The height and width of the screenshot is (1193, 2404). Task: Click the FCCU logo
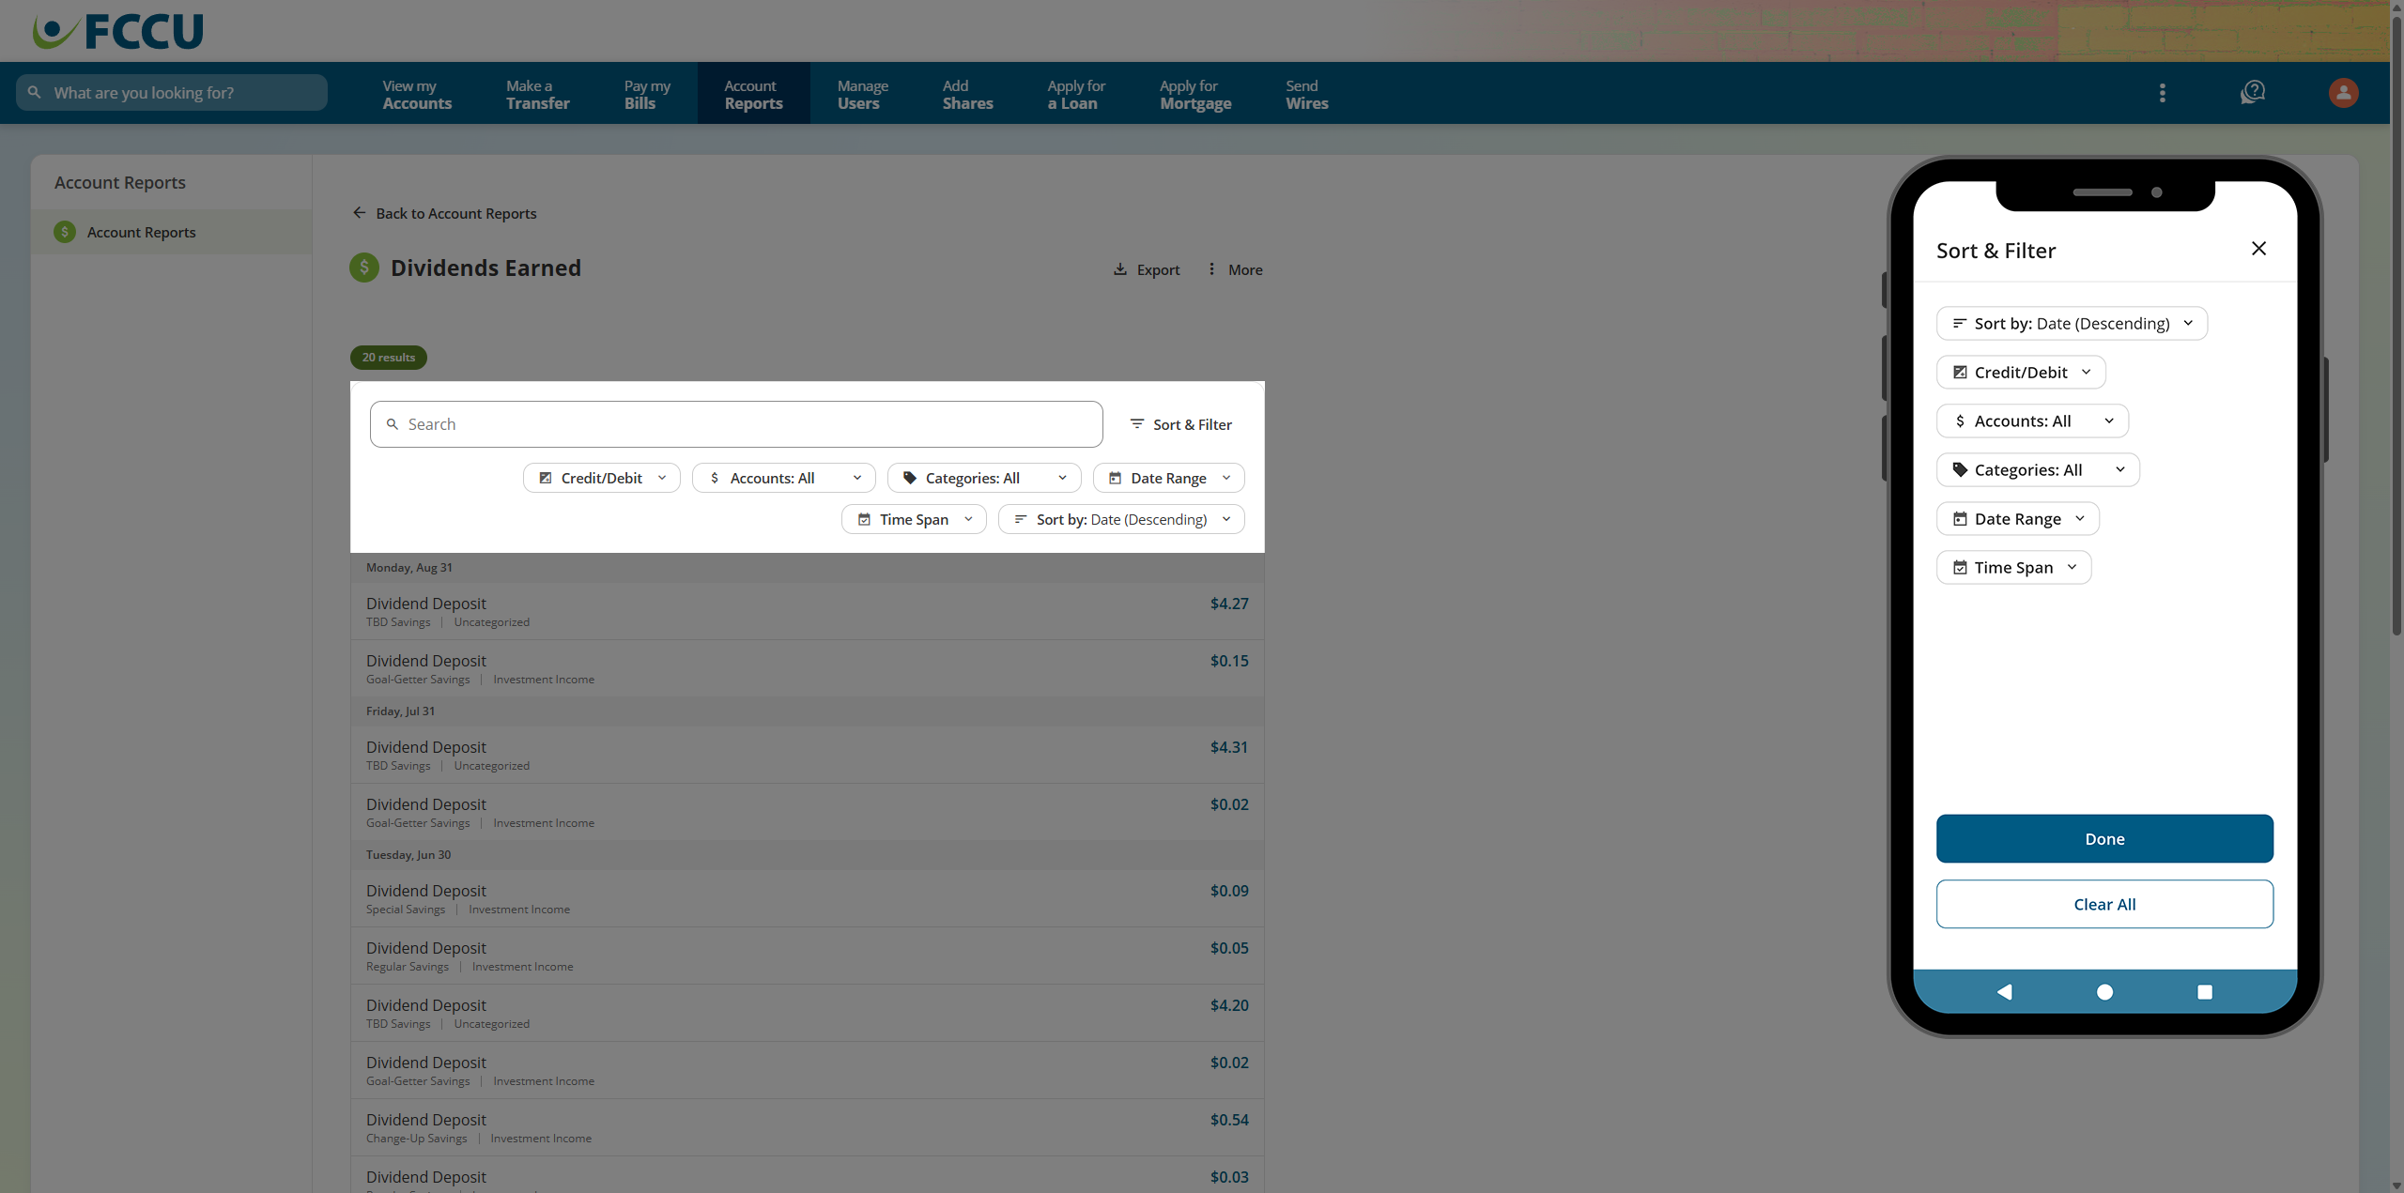[117, 31]
